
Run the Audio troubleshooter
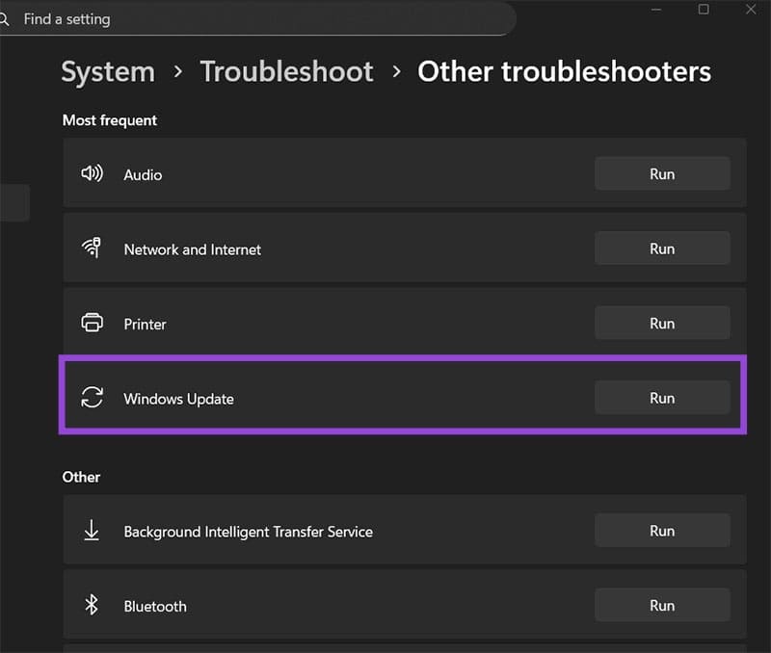(x=662, y=173)
